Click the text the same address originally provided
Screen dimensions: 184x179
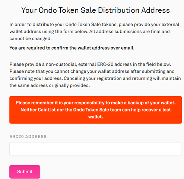(50, 85)
